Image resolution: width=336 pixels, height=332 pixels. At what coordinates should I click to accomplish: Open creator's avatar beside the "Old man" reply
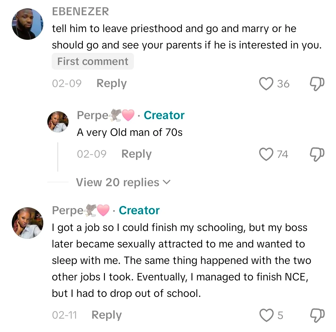58,122
